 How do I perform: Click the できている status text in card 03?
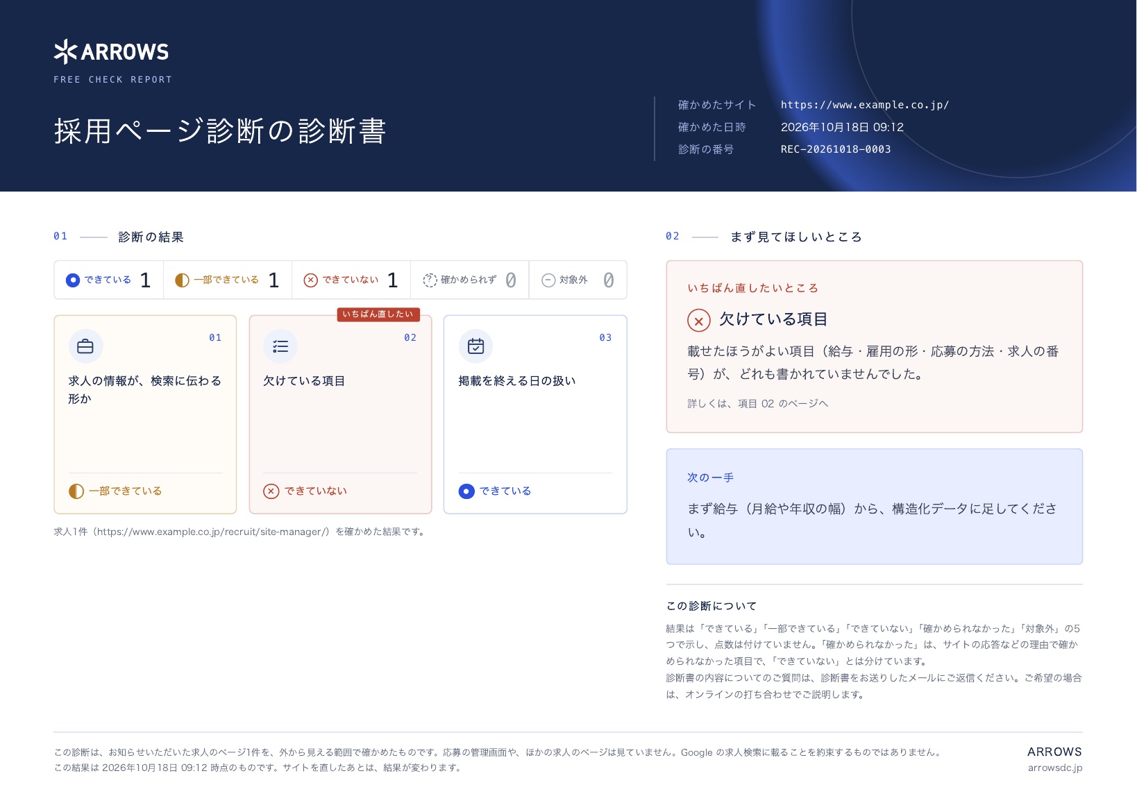(505, 491)
